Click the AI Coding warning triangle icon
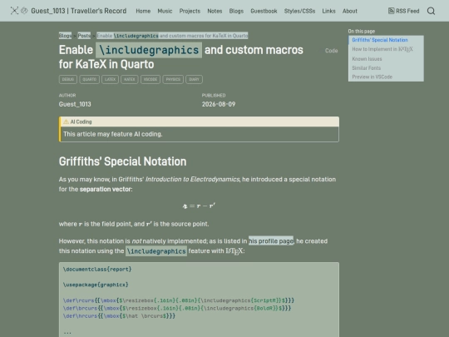This screenshot has height=337, width=449. pyautogui.click(x=66, y=121)
